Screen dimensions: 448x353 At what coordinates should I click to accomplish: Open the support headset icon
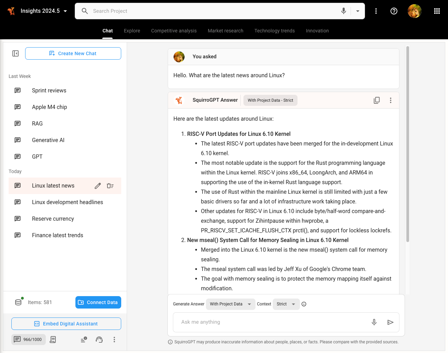coord(99,340)
